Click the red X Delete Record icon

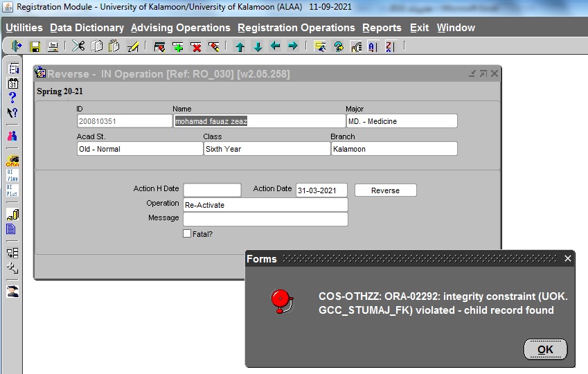click(x=196, y=46)
